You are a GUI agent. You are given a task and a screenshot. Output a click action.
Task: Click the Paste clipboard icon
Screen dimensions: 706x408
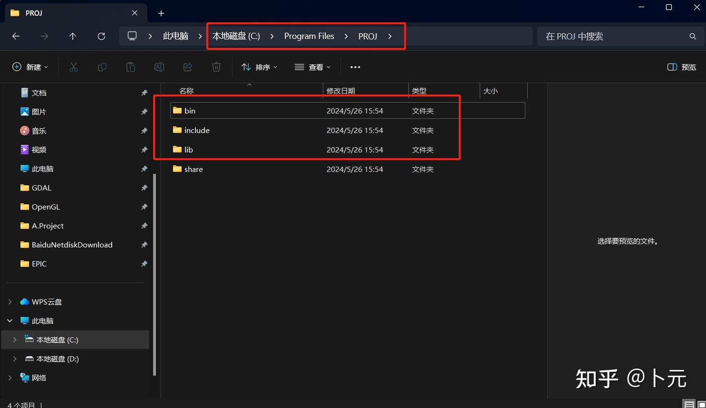[x=130, y=67]
